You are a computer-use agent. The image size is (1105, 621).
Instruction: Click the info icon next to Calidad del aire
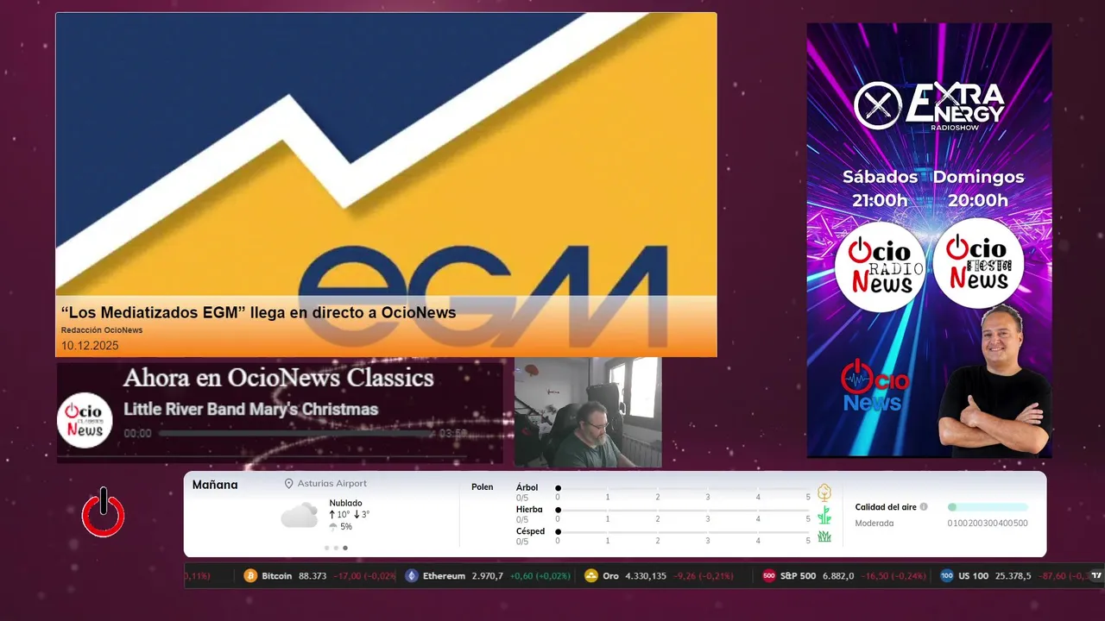pos(924,507)
